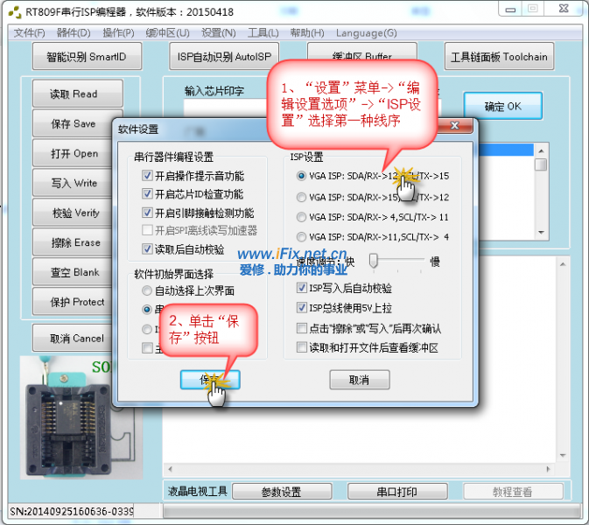The height and width of the screenshot is (525, 589).
Task: Click the list scrollbar up arrow
Action: coord(541,150)
